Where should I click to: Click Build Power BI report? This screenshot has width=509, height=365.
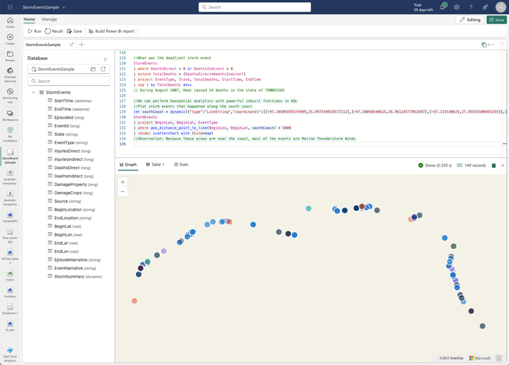111,31
